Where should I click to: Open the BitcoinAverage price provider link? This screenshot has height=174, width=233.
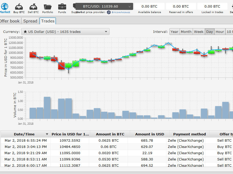[x=118, y=12]
